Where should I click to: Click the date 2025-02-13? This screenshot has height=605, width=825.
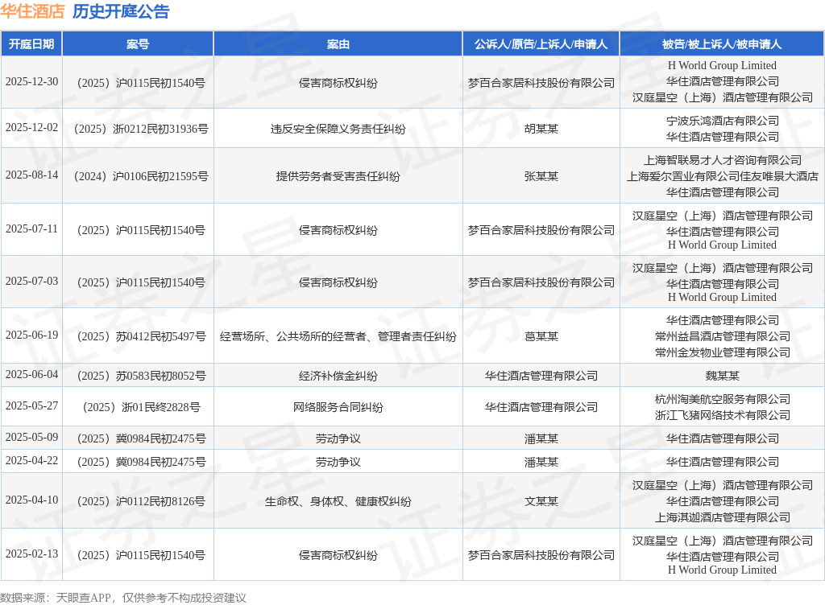pos(31,554)
